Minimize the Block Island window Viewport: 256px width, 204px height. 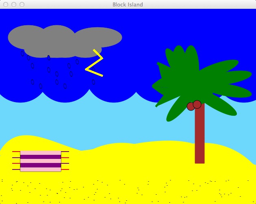pyautogui.click(x=14, y=4)
